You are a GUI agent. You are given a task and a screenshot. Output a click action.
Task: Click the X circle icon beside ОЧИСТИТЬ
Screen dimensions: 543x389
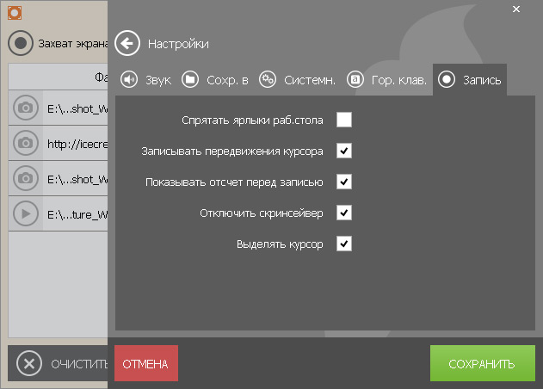coord(29,363)
